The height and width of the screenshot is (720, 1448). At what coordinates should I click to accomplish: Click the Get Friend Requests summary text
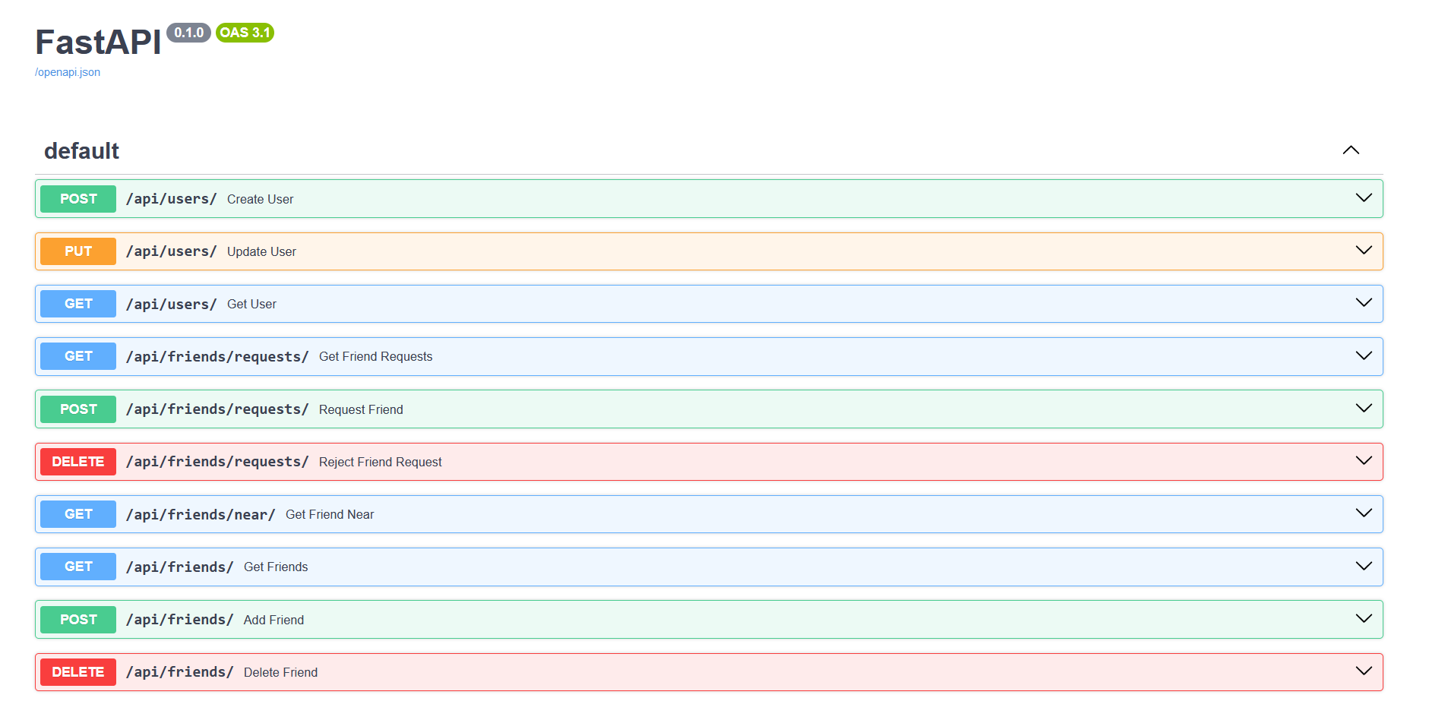pyautogui.click(x=376, y=356)
